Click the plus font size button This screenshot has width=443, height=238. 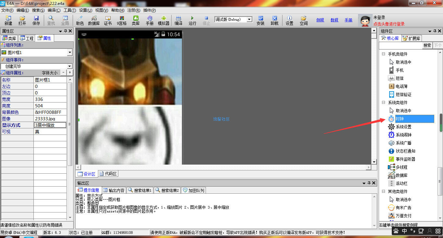tap(70, 73)
